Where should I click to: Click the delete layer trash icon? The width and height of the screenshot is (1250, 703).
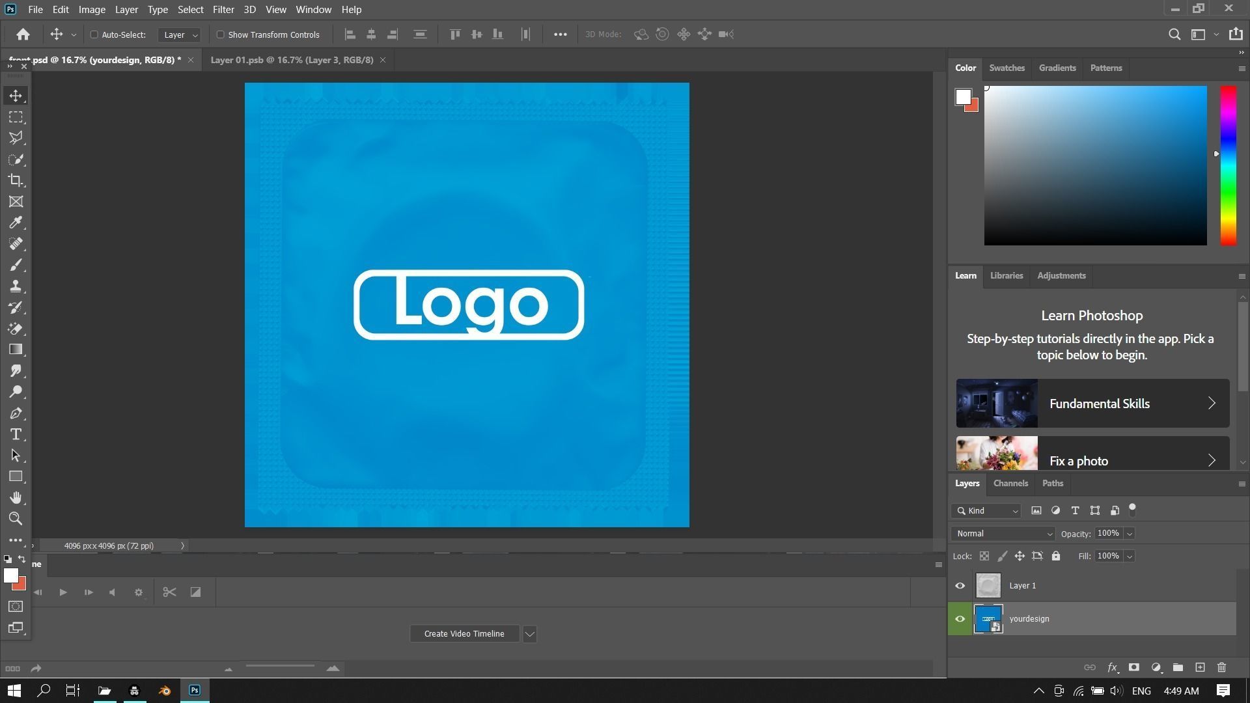[1221, 667]
